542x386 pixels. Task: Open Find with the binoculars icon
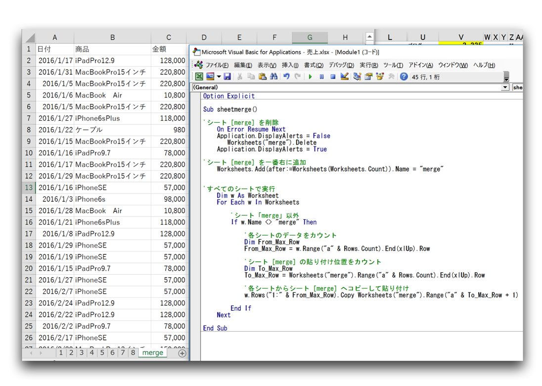click(x=274, y=76)
